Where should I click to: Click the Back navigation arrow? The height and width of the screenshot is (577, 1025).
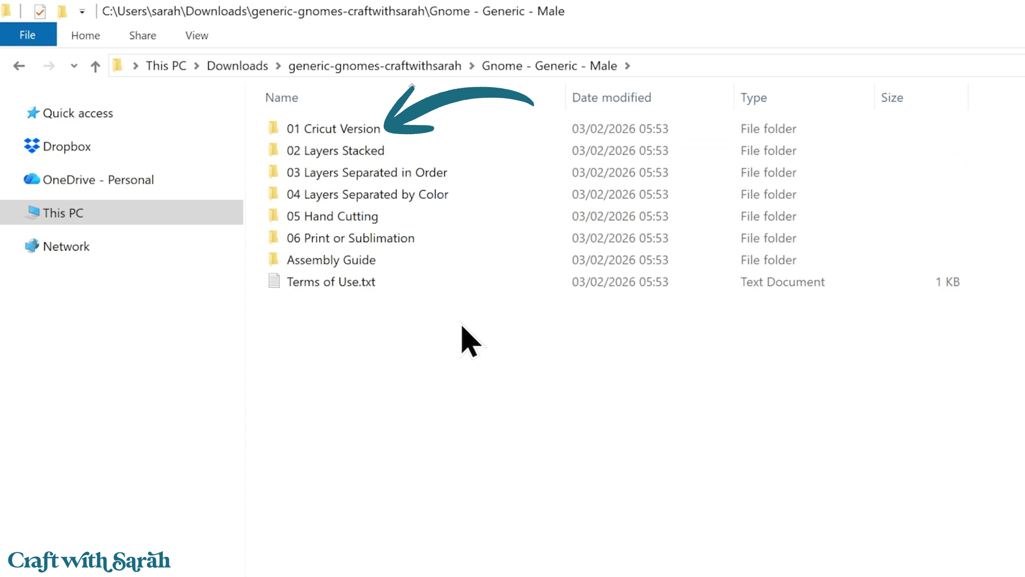19,66
